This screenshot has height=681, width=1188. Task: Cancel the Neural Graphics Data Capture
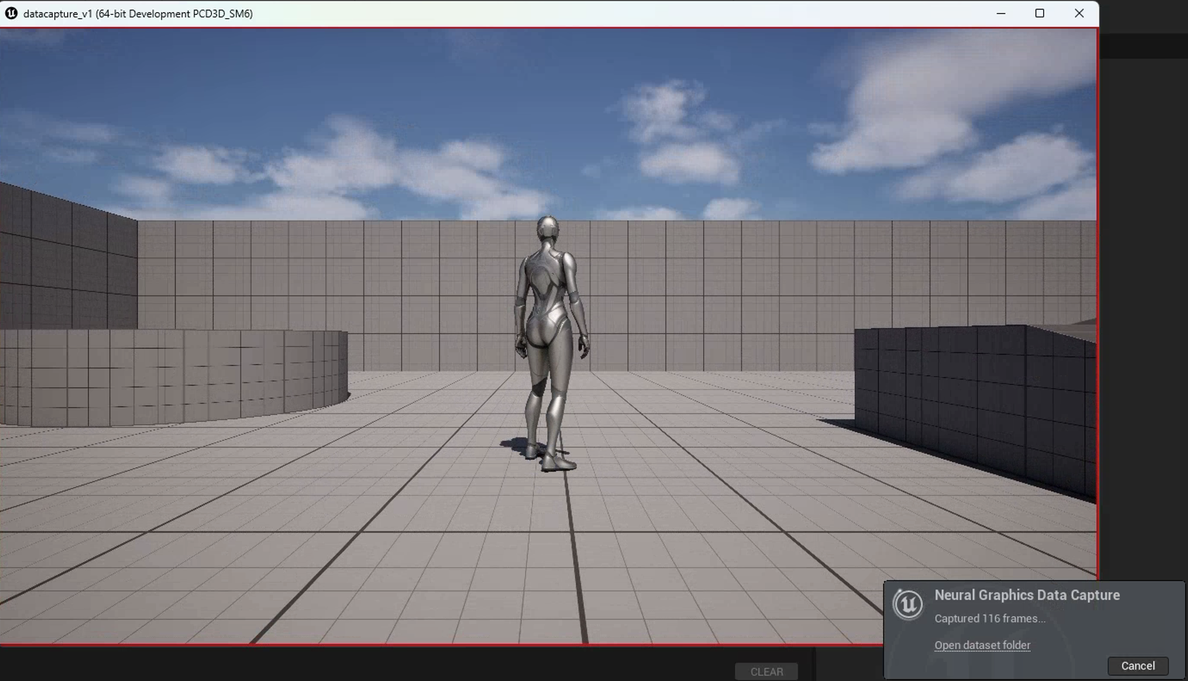coord(1138,666)
